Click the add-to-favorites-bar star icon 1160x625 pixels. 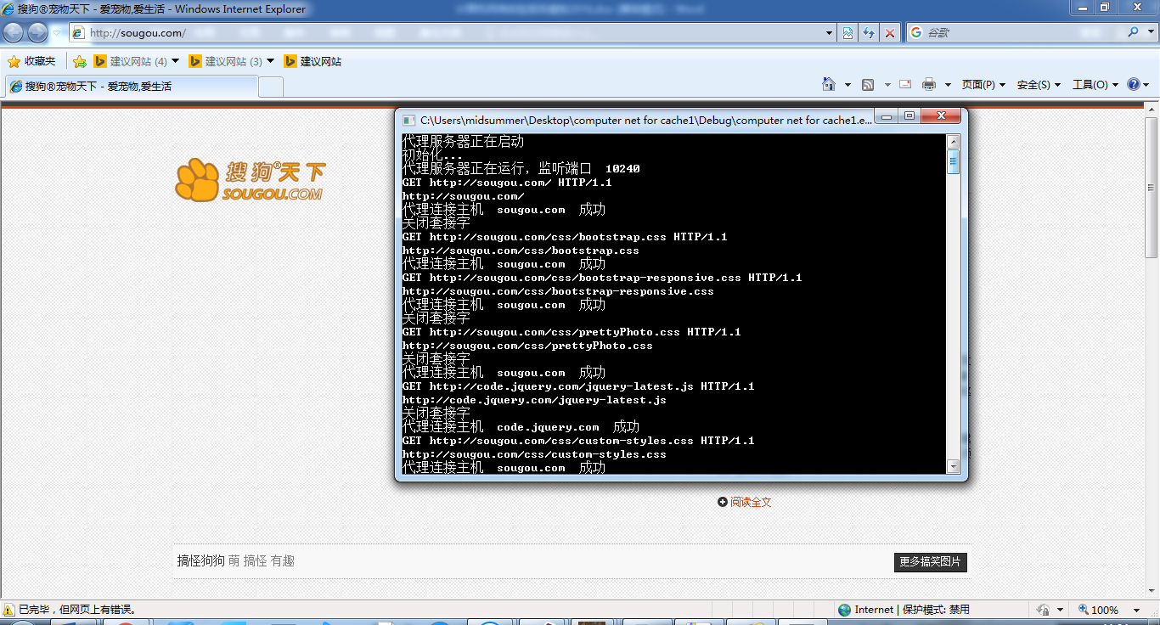click(80, 61)
